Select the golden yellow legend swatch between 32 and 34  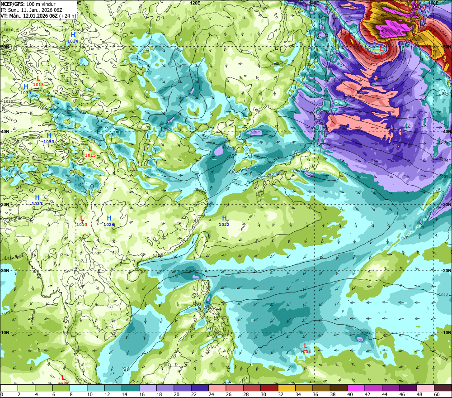click(x=287, y=388)
